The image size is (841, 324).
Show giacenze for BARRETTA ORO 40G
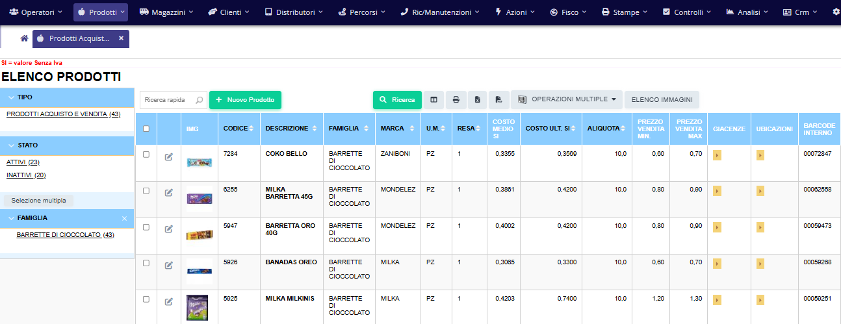click(x=717, y=227)
